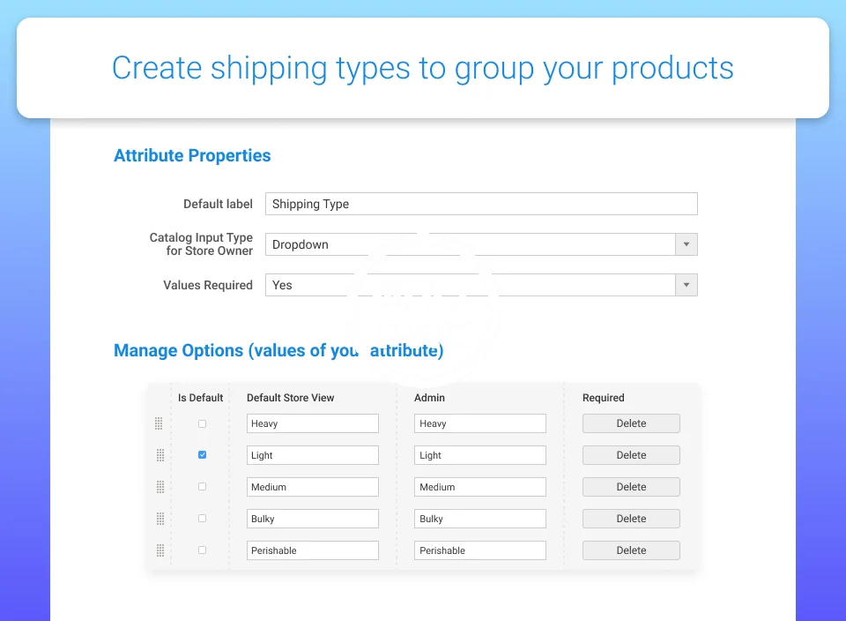
Task: Uncheck the Is Default box for Light
Action: coord(202,455)
